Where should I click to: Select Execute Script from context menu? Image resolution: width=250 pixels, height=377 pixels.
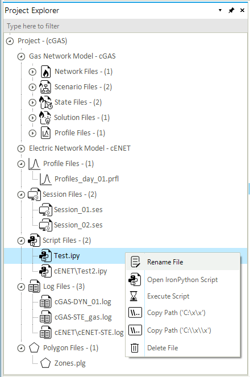click(182, 296)
